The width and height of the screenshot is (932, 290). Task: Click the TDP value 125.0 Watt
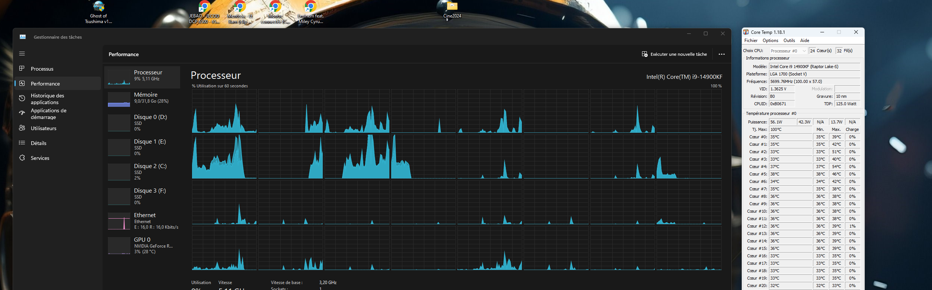[847, 104]
